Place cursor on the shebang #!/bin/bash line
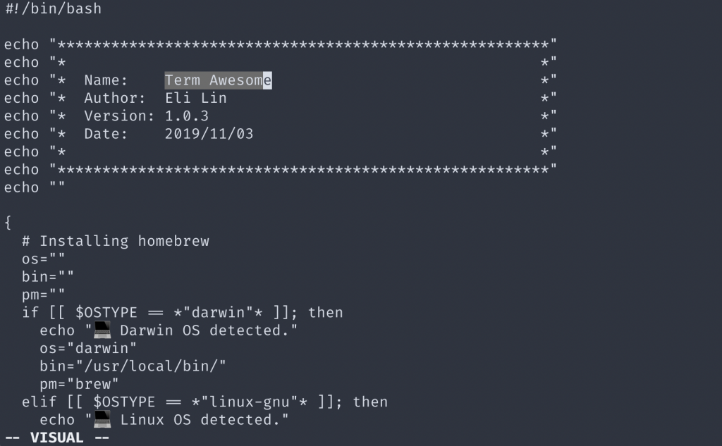The image size is (722, 446). coord(53,8)
